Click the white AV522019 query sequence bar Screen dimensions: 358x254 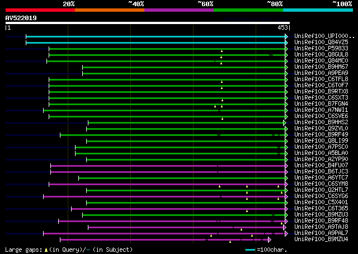pos(148,23)
